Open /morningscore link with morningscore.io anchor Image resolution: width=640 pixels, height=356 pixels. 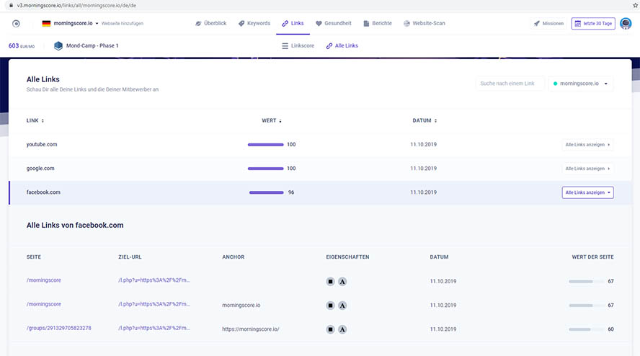(44, 304)
